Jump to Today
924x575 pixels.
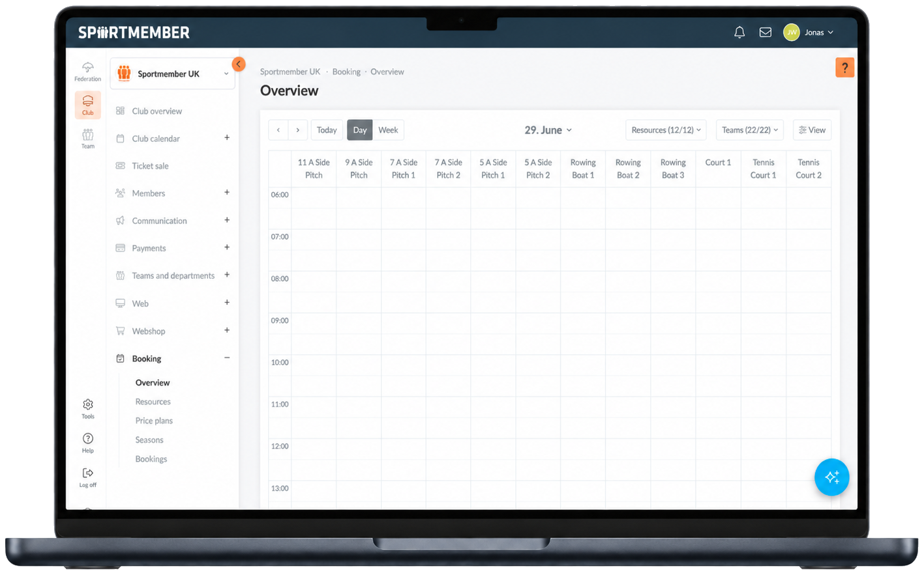pos(327,130)
